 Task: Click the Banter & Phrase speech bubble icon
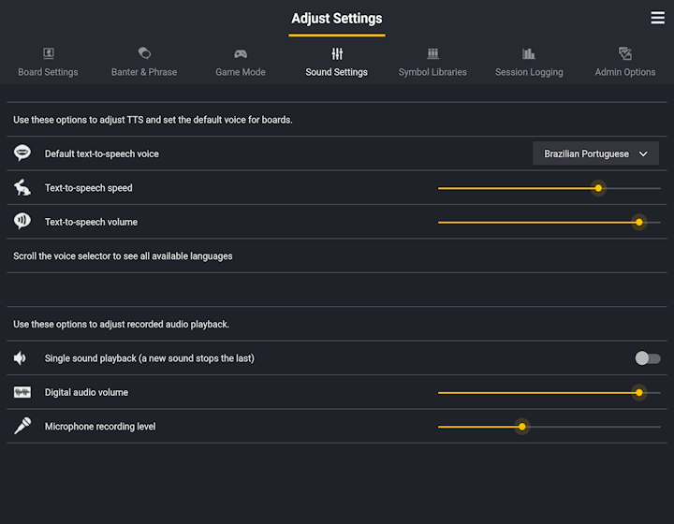pyautogui.click(x=144, y=53)
